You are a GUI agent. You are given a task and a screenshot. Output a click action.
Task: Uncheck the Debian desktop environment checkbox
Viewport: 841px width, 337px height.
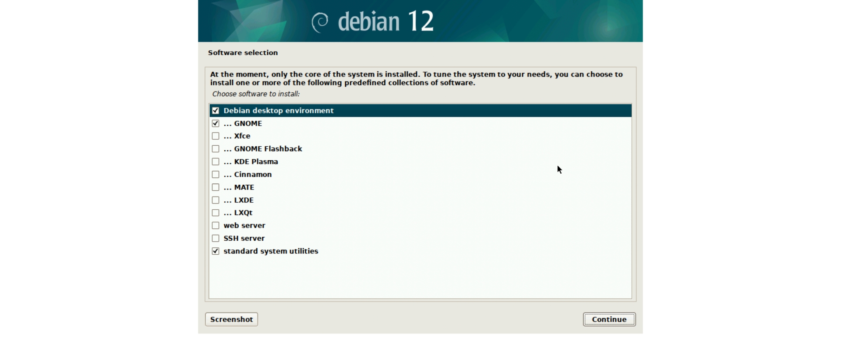pos(216,111)
